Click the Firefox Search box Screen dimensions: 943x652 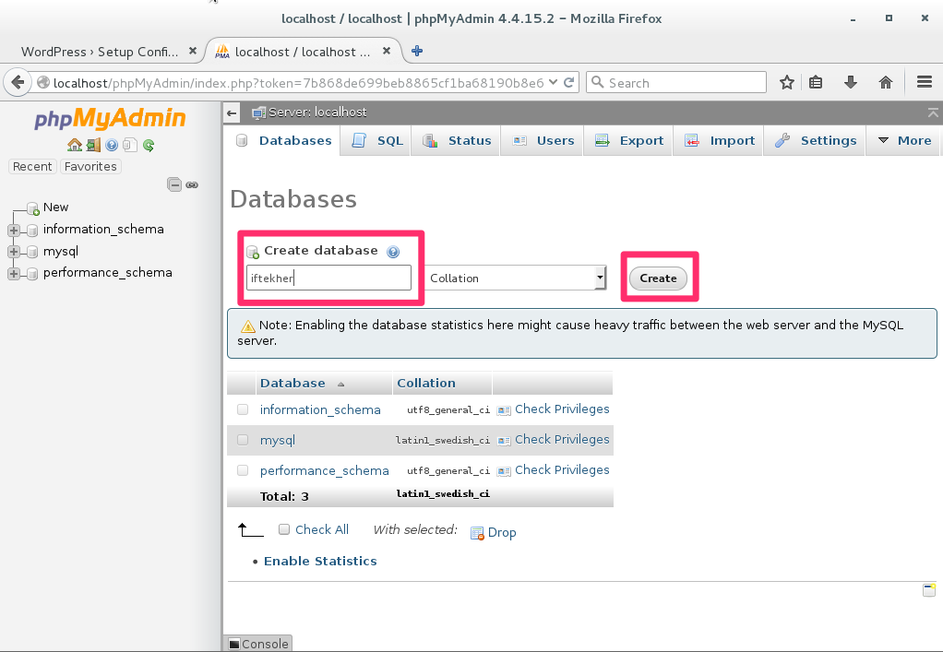(x=676, y=82)
